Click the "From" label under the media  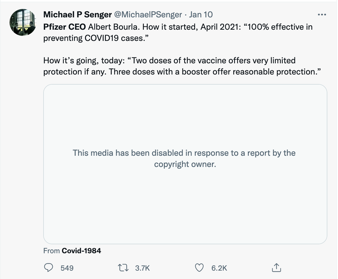52,251
